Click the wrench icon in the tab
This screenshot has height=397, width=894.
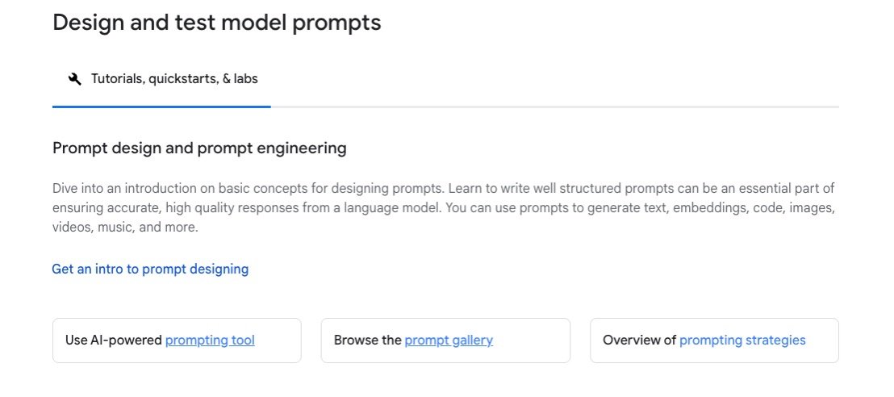tap(75, 79)
